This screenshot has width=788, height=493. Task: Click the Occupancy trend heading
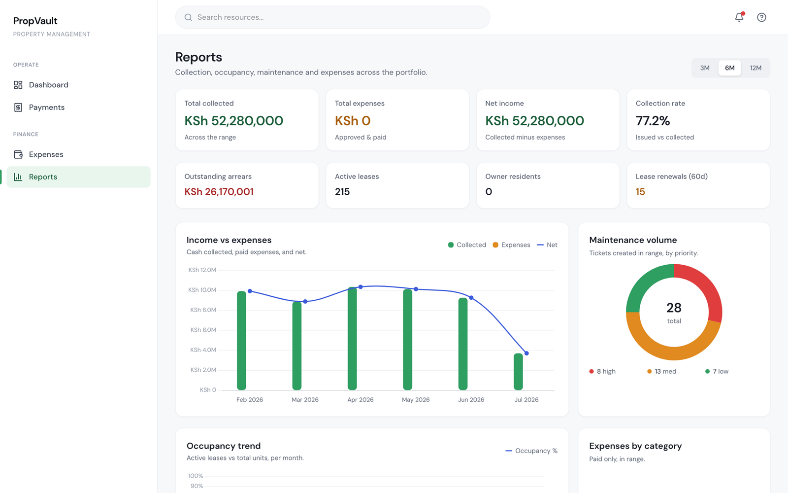click(x=224, y=446)
